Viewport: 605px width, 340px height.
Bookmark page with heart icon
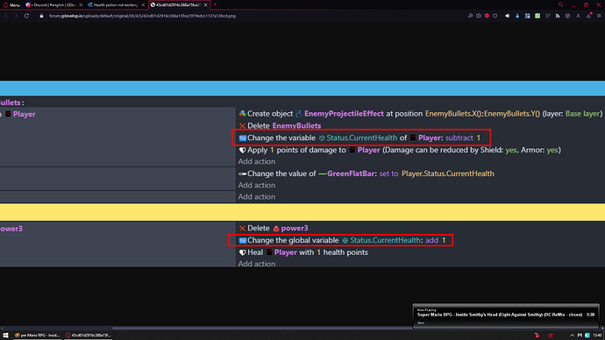tap(495, 16)
